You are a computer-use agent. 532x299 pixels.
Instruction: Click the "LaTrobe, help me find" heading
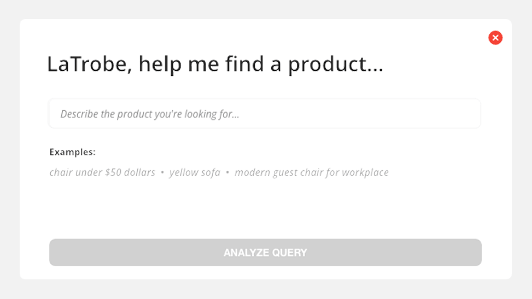click(x=215, y=64)
